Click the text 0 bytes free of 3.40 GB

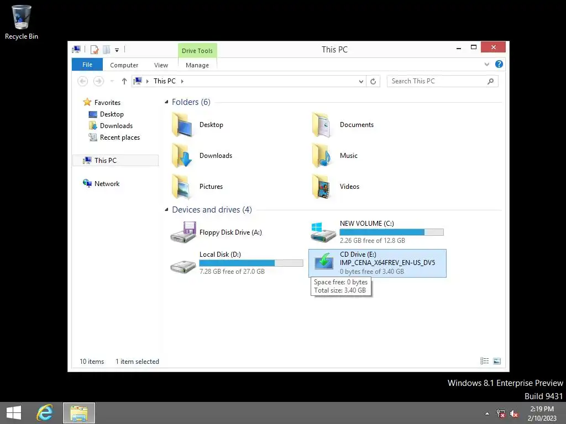point(372,272)
